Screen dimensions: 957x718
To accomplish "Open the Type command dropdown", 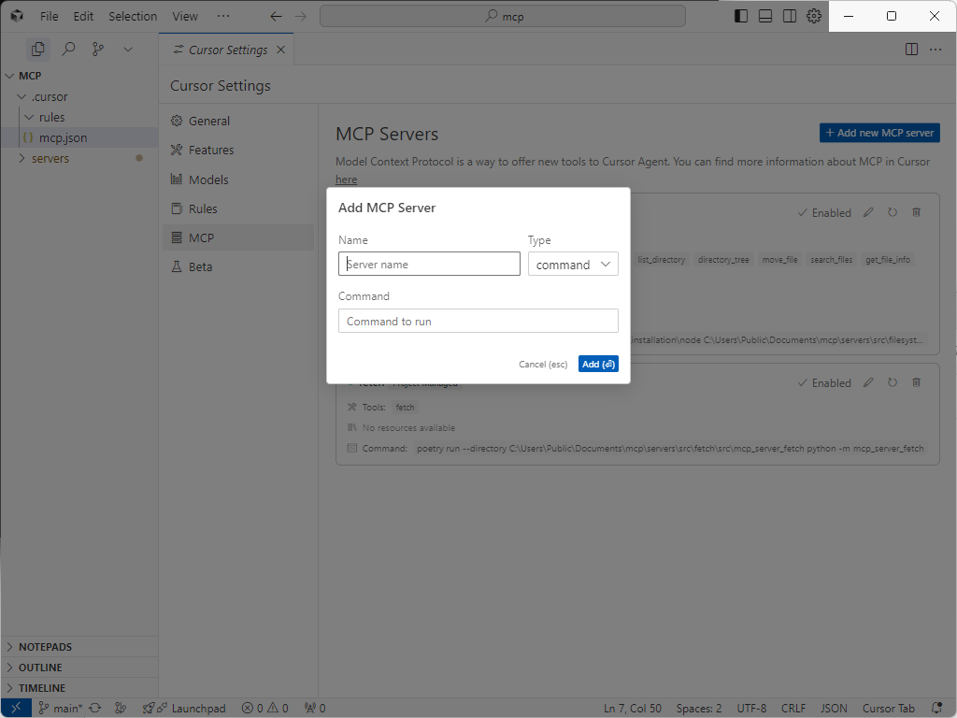I will 573,265.
